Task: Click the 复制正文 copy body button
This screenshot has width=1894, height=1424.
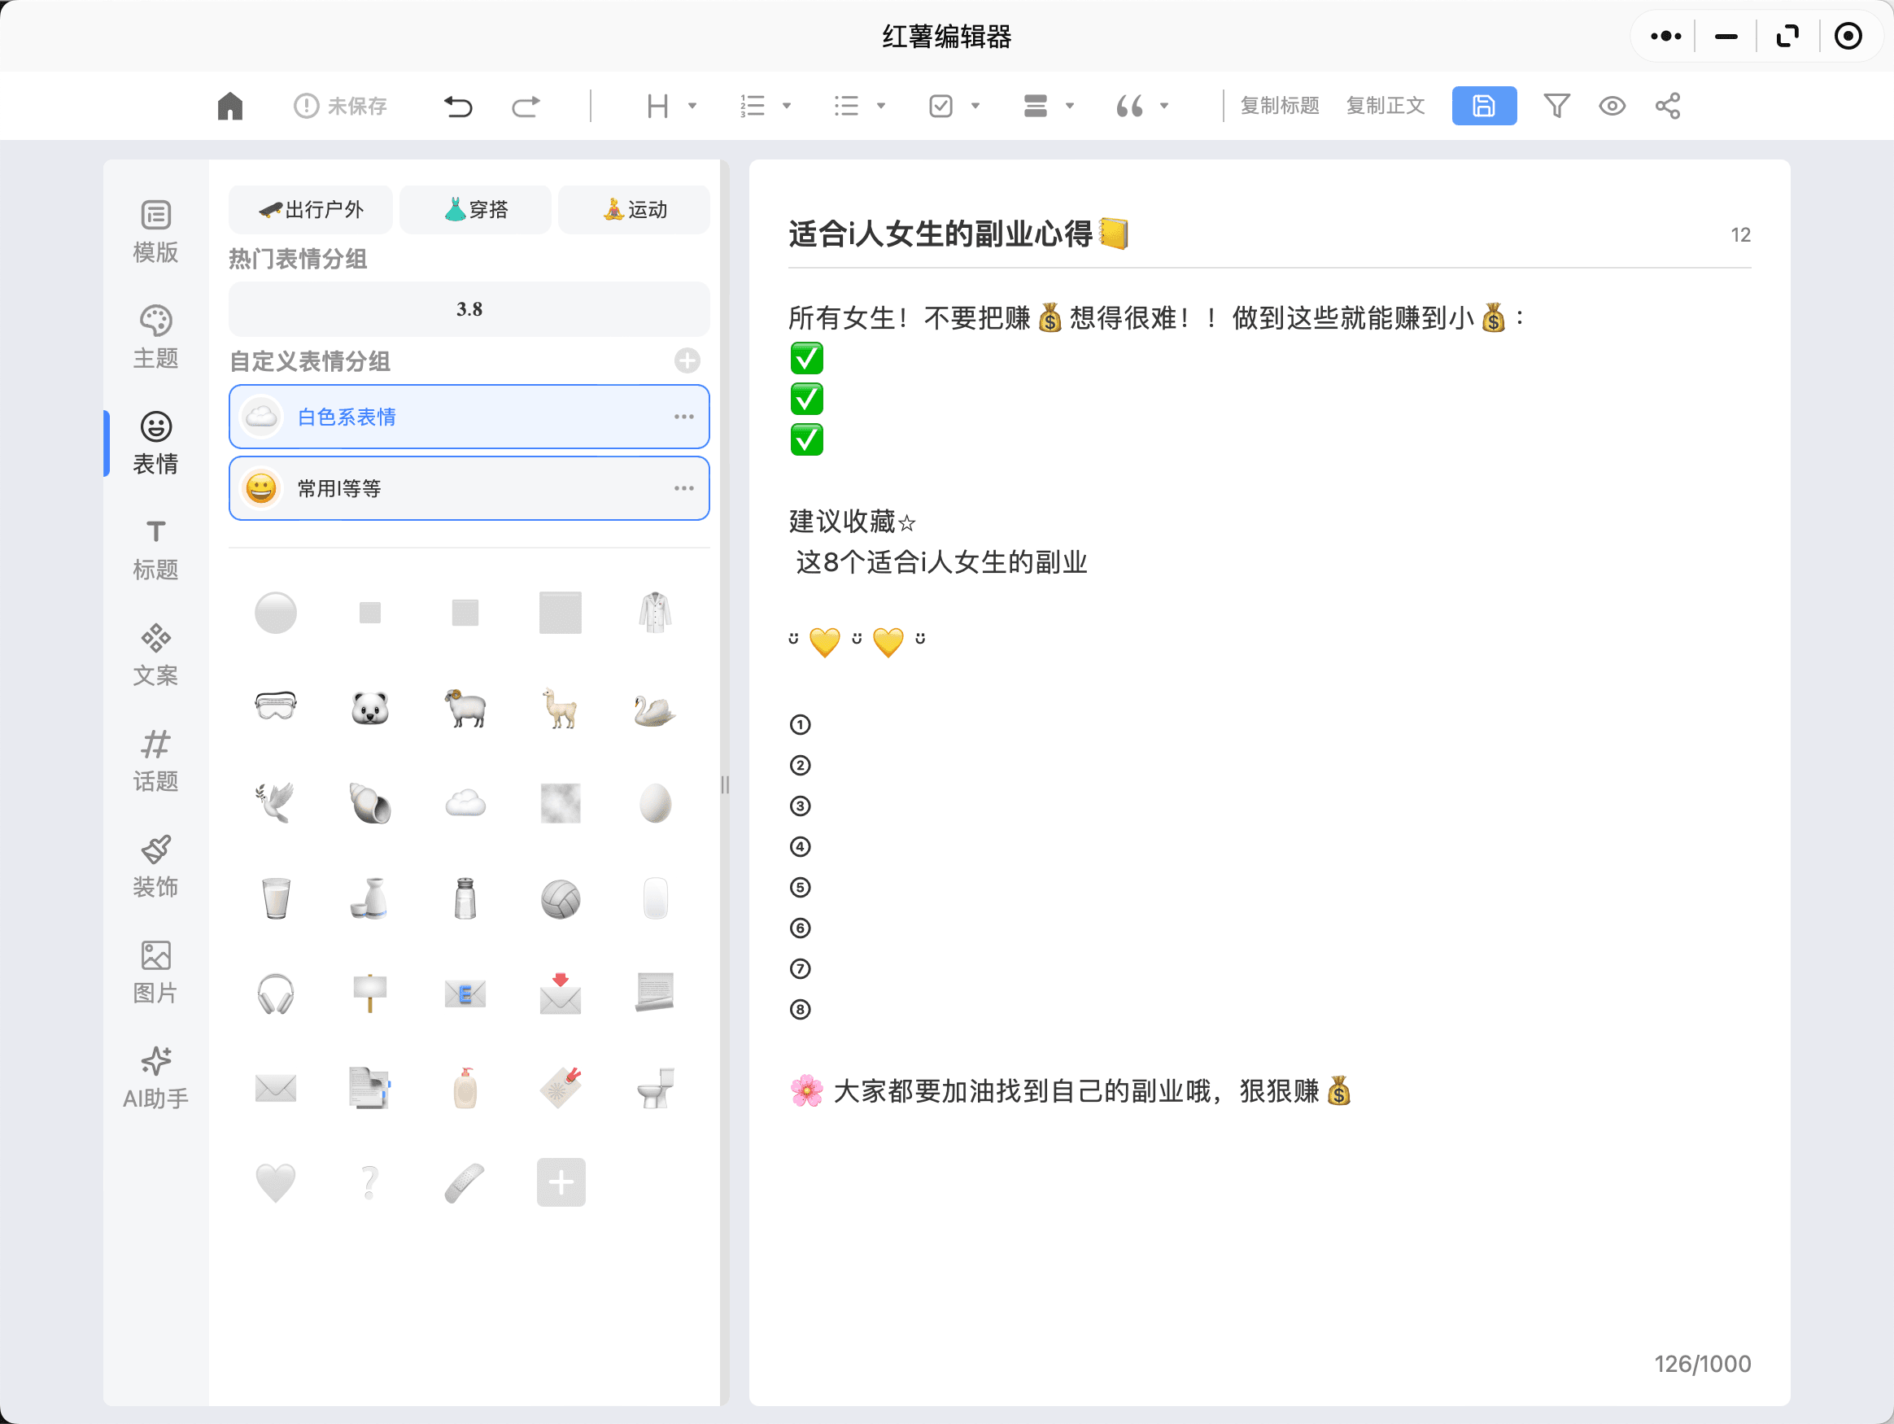Action: tap(1385, 105)
